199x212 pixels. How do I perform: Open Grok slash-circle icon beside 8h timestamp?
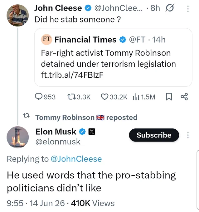[169, 8]
